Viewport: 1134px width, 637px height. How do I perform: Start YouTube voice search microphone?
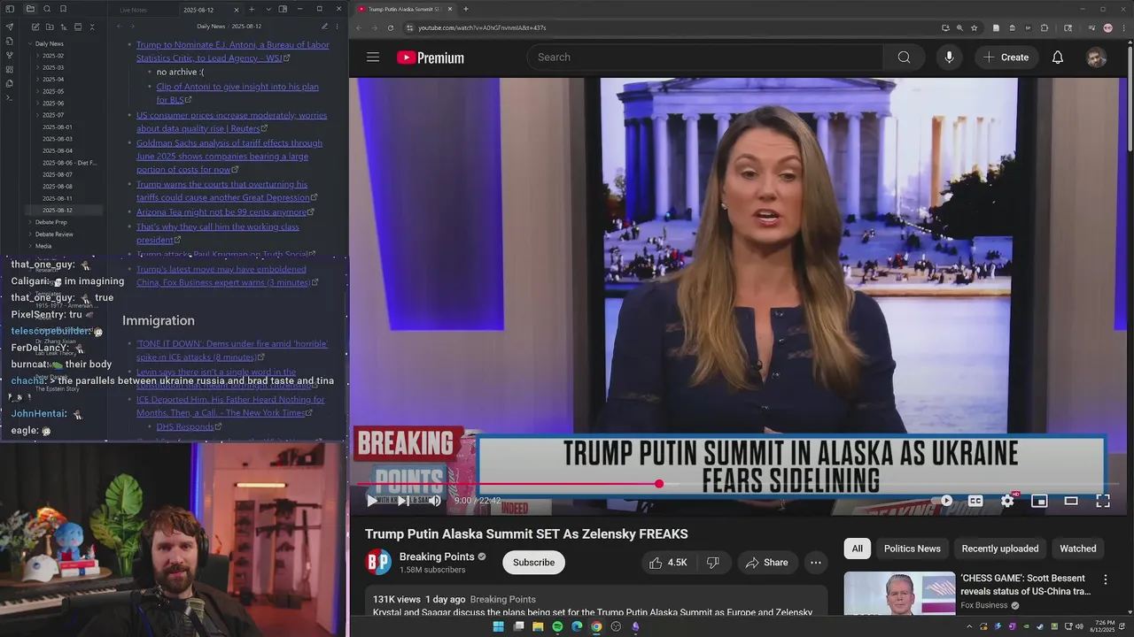(949, 57)
